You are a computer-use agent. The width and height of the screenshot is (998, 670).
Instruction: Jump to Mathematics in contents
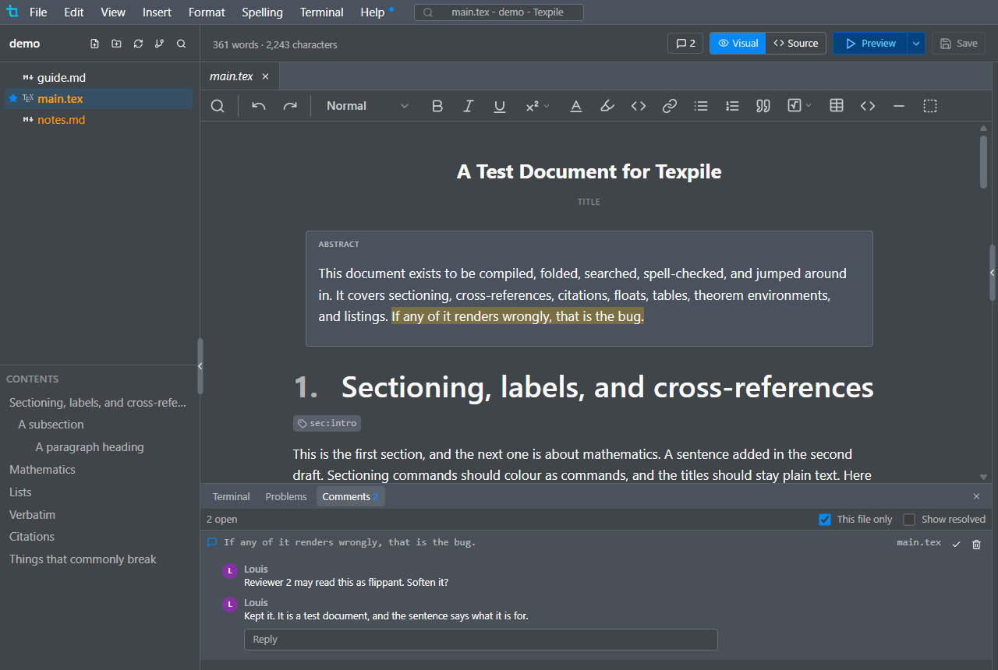(x=42, y=470)
